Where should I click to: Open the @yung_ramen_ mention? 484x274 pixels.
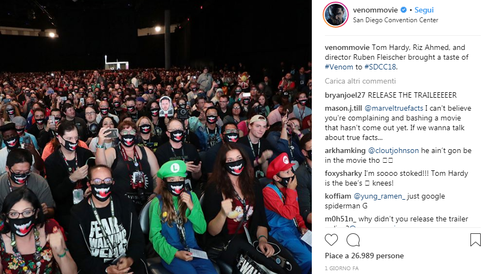click(x=379, y=196)
